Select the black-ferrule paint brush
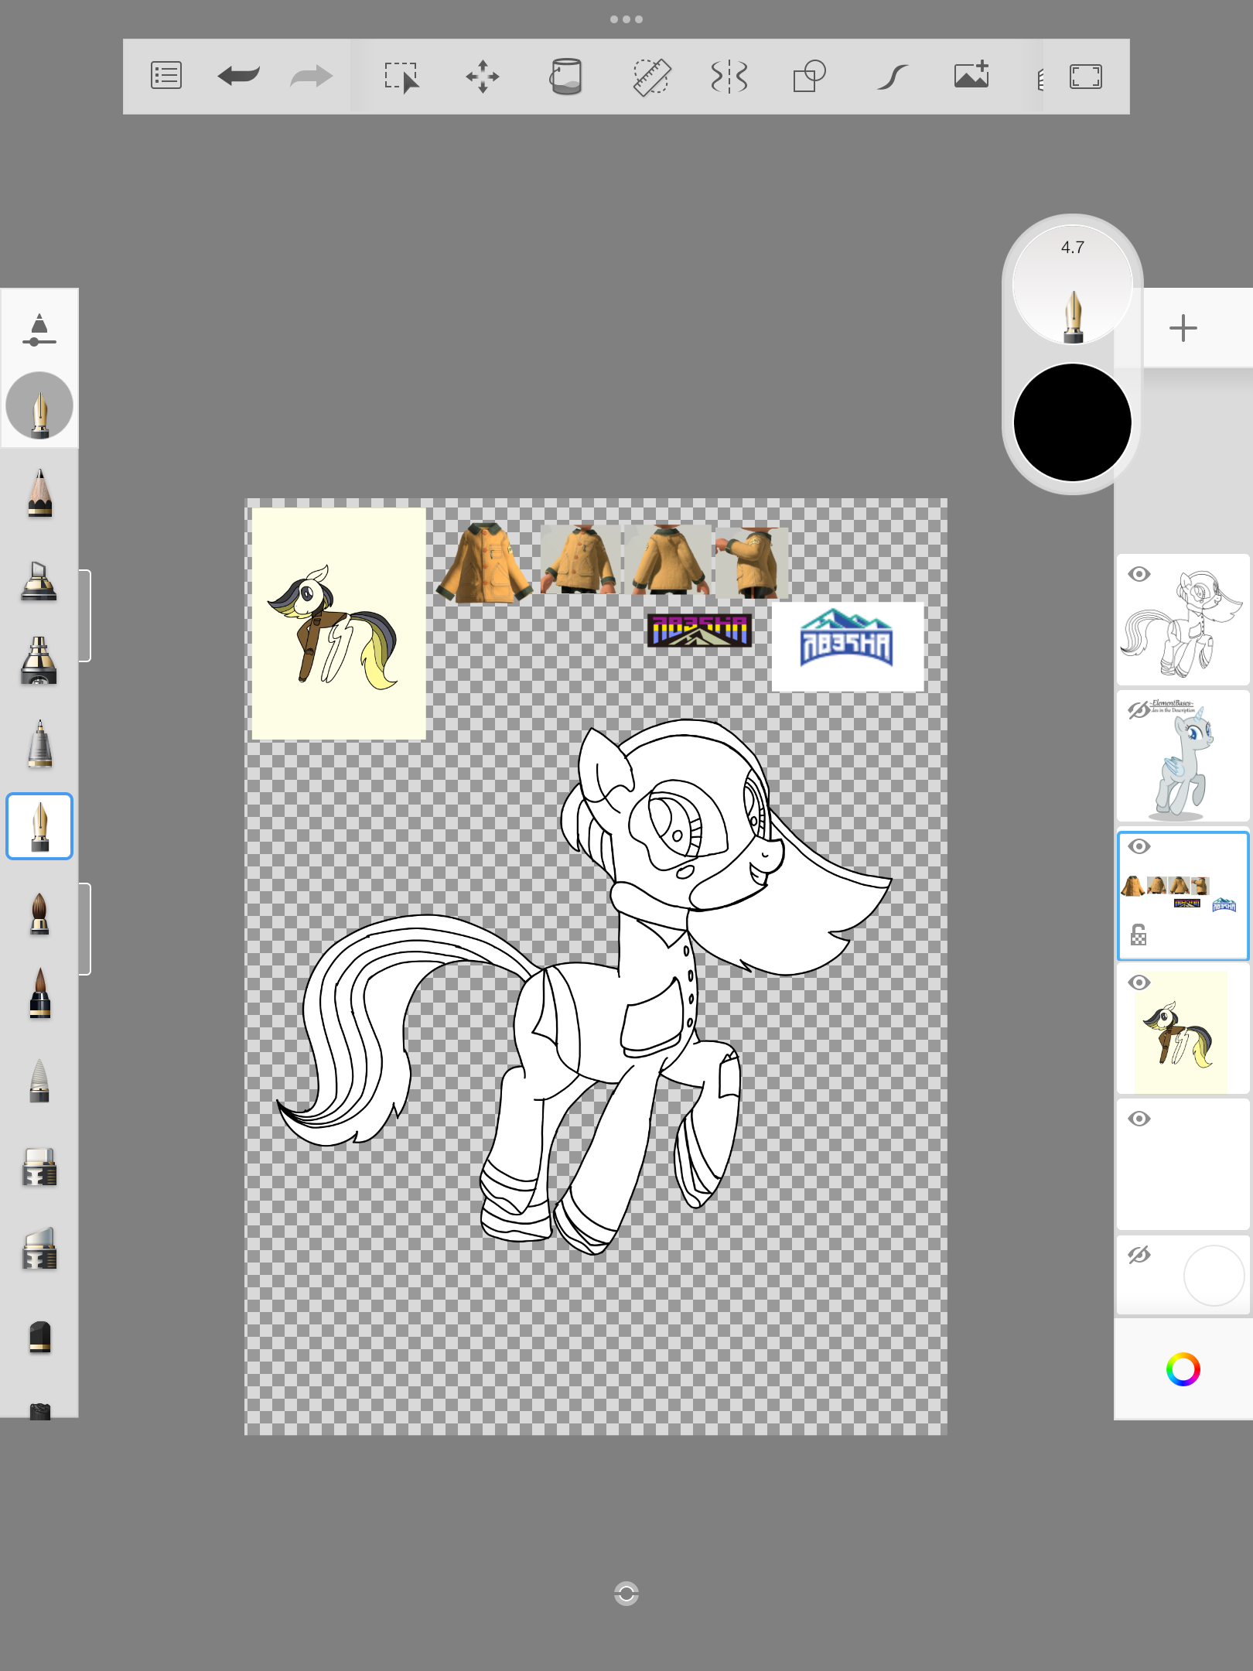 coord(39,993)
